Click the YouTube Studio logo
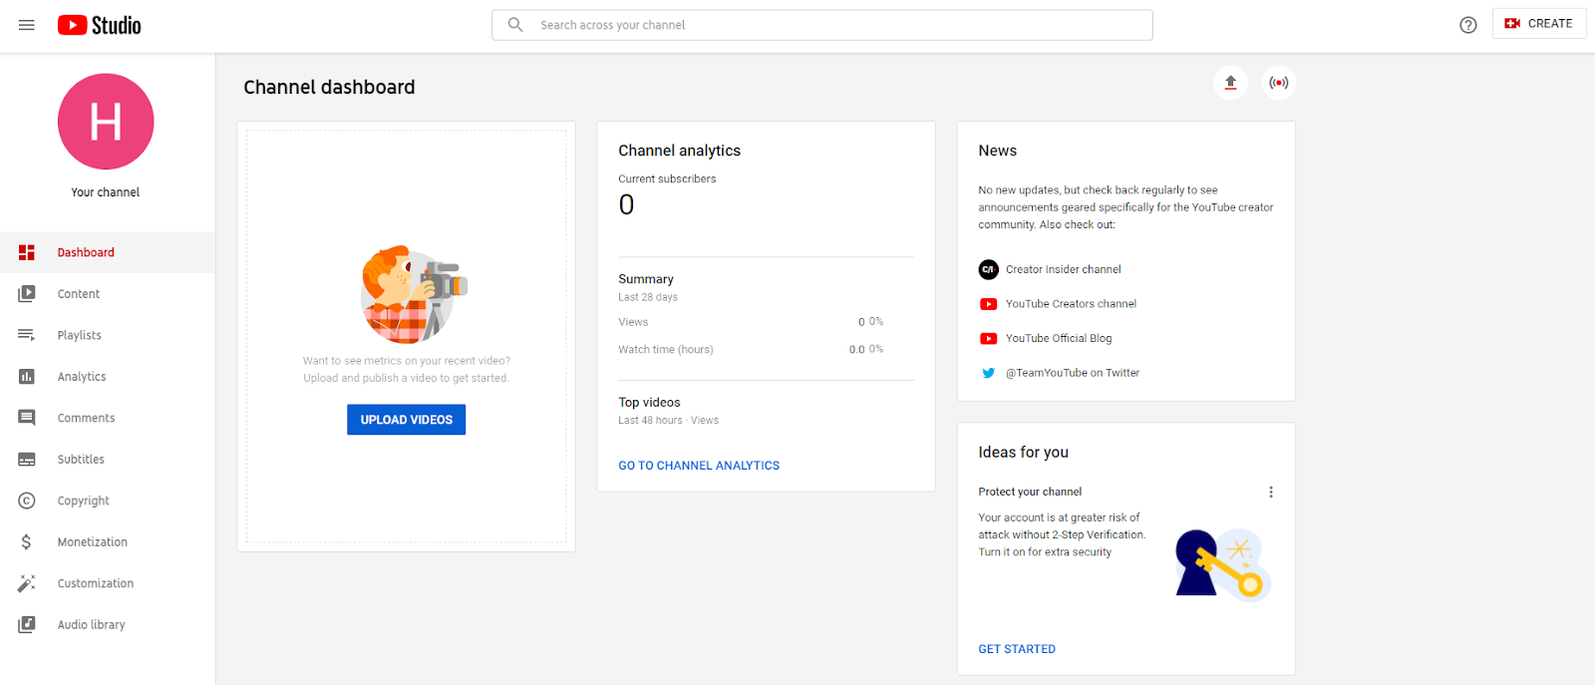Screen dimensions: 1595x685 [x=99, y=25]
